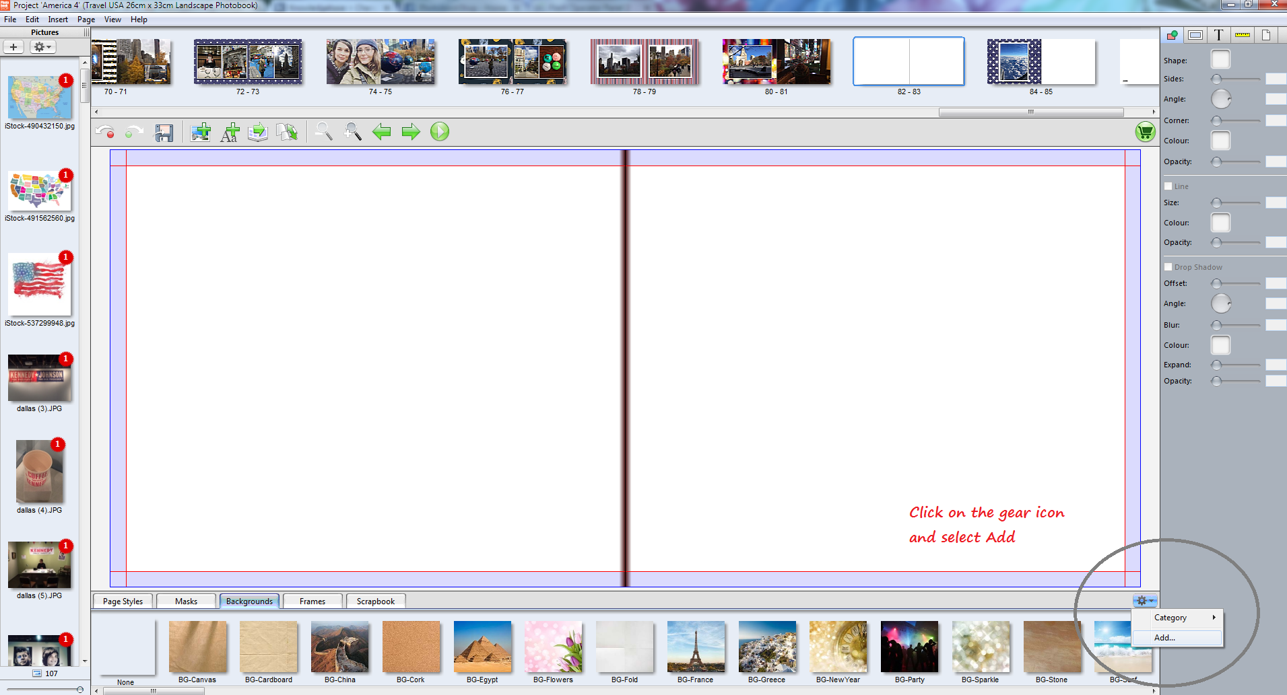Open the Edit menu
Screen dimensions: 1287x695
pos(32,20)
